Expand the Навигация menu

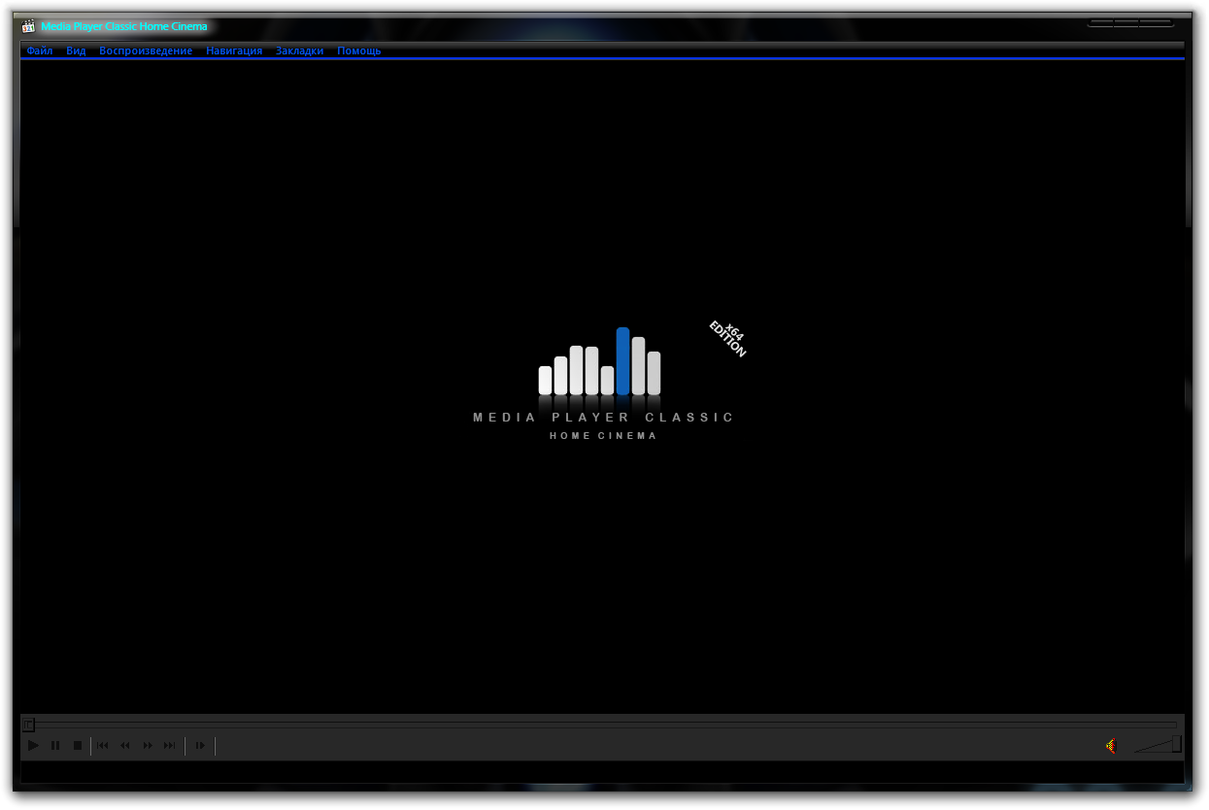tap(234, 51)
